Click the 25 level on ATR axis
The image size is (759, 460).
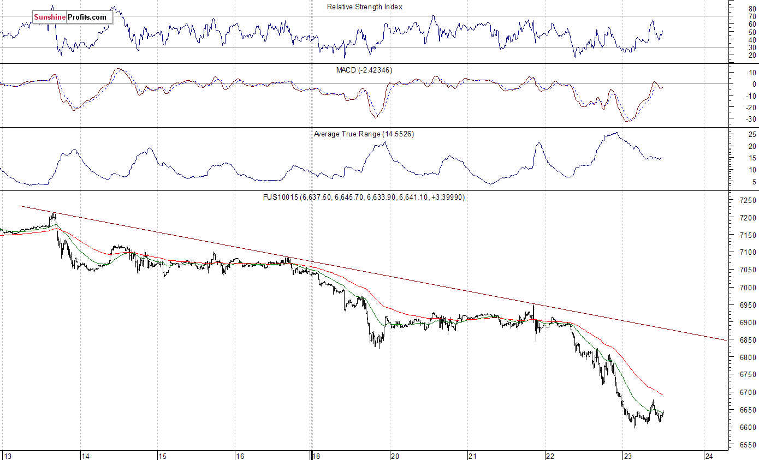(751, 135)
